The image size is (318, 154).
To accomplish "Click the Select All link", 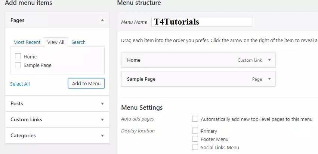I will click(x=20, y=84).
